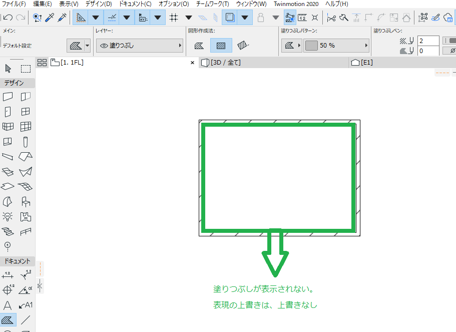
Task: Choose the Window tool in toolbox
Action: click(x=26, y=112)
